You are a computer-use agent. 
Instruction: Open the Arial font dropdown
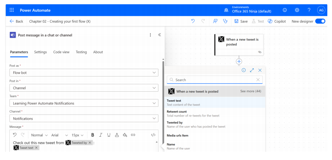point(60,135)
